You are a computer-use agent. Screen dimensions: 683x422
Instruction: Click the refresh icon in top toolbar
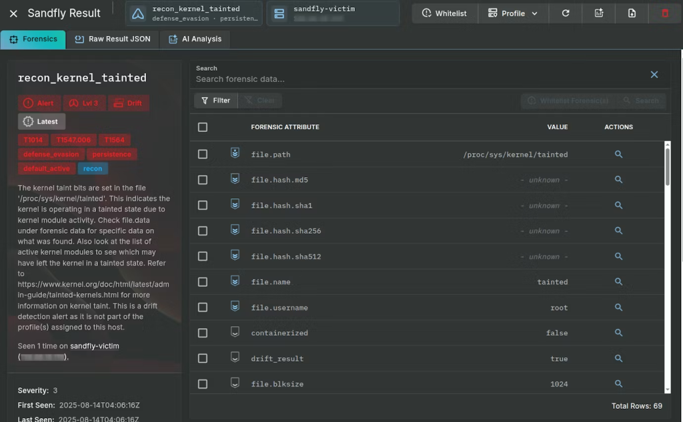pos(566,13)
